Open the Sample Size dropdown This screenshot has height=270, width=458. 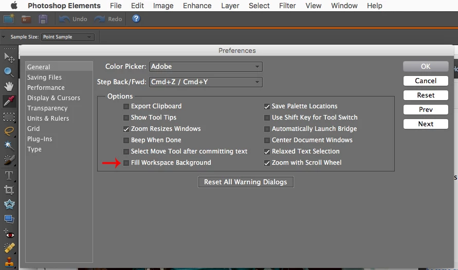coord(67,37)
